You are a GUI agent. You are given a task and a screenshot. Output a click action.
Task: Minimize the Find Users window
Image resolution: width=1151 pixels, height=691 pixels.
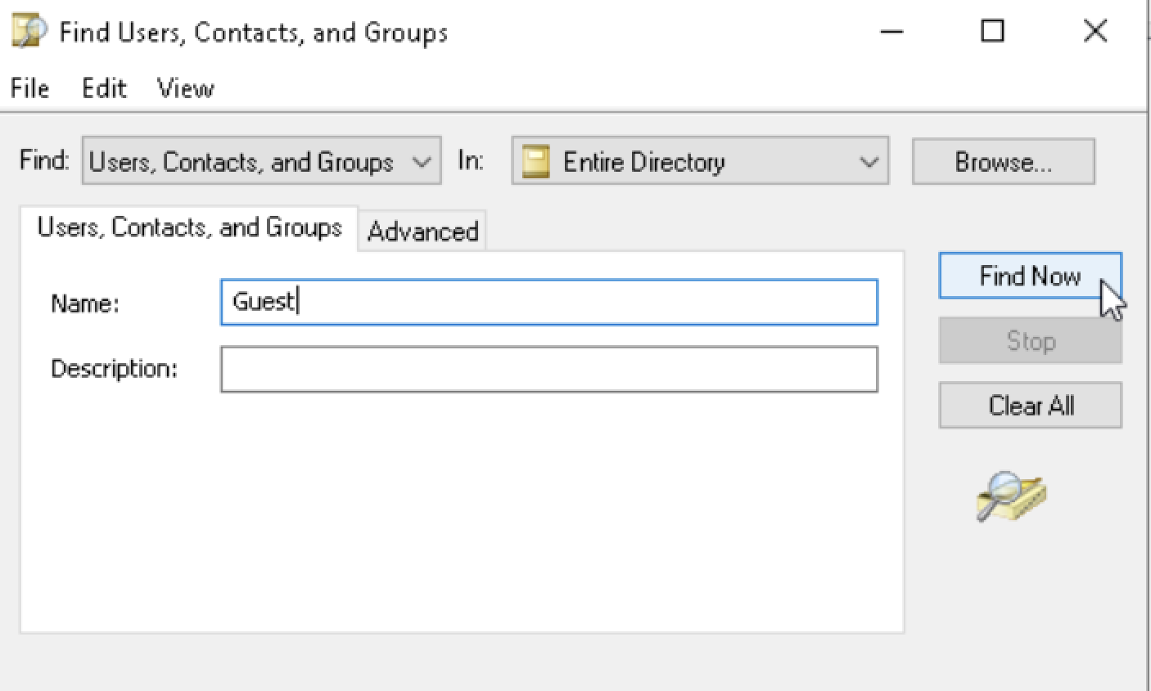click(x=892, y=32)
